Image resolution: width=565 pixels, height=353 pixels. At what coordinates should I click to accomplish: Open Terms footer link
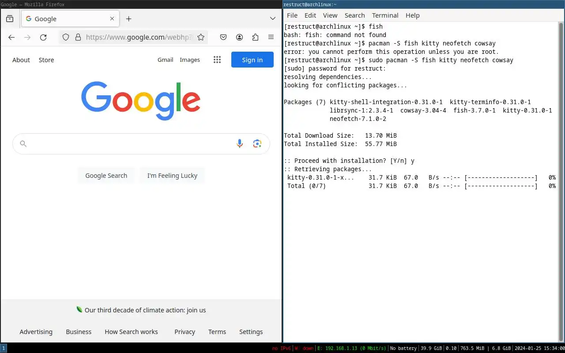(217, 332)
